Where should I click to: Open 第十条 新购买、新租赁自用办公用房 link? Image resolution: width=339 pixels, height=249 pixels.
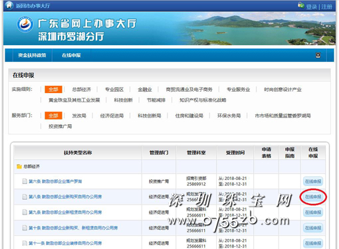(73, 228)
